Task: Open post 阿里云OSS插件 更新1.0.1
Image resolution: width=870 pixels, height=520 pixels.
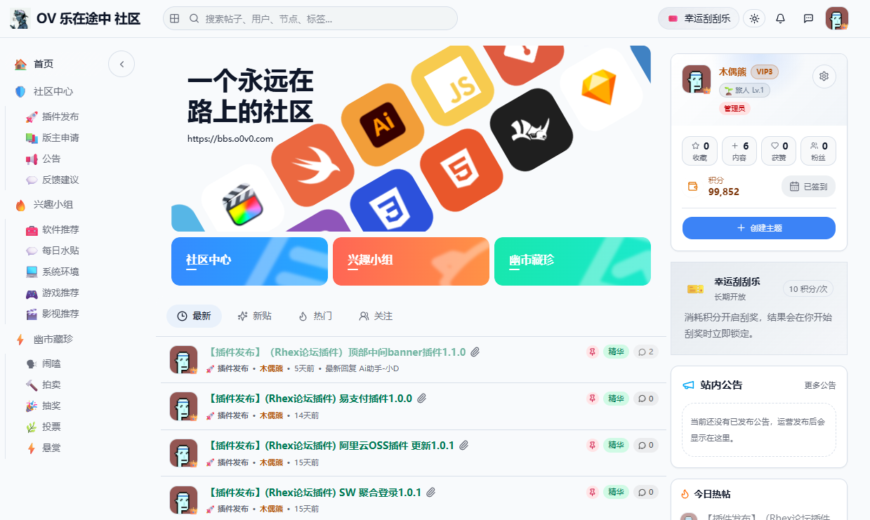Action: coord(331,446)
